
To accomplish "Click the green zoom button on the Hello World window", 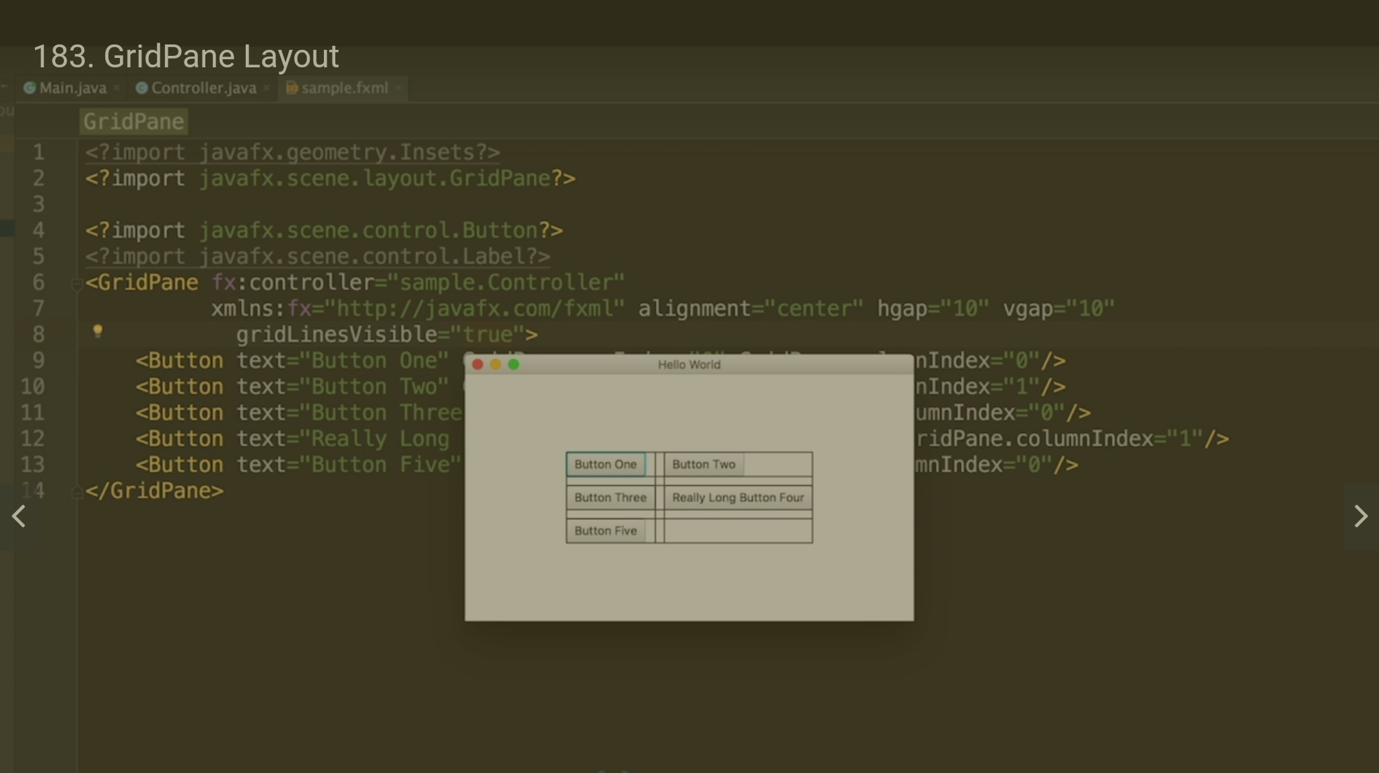I will [x=514, y=364].
